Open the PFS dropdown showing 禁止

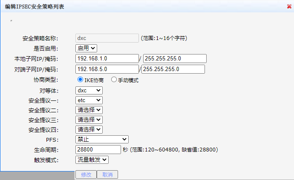coord(102,139)
